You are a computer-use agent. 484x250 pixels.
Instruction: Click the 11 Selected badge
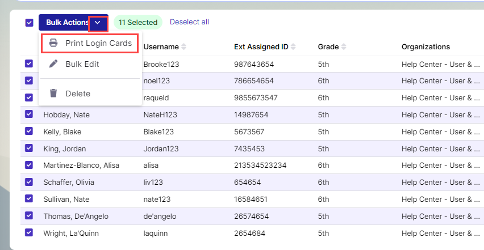tap(137, 23)
